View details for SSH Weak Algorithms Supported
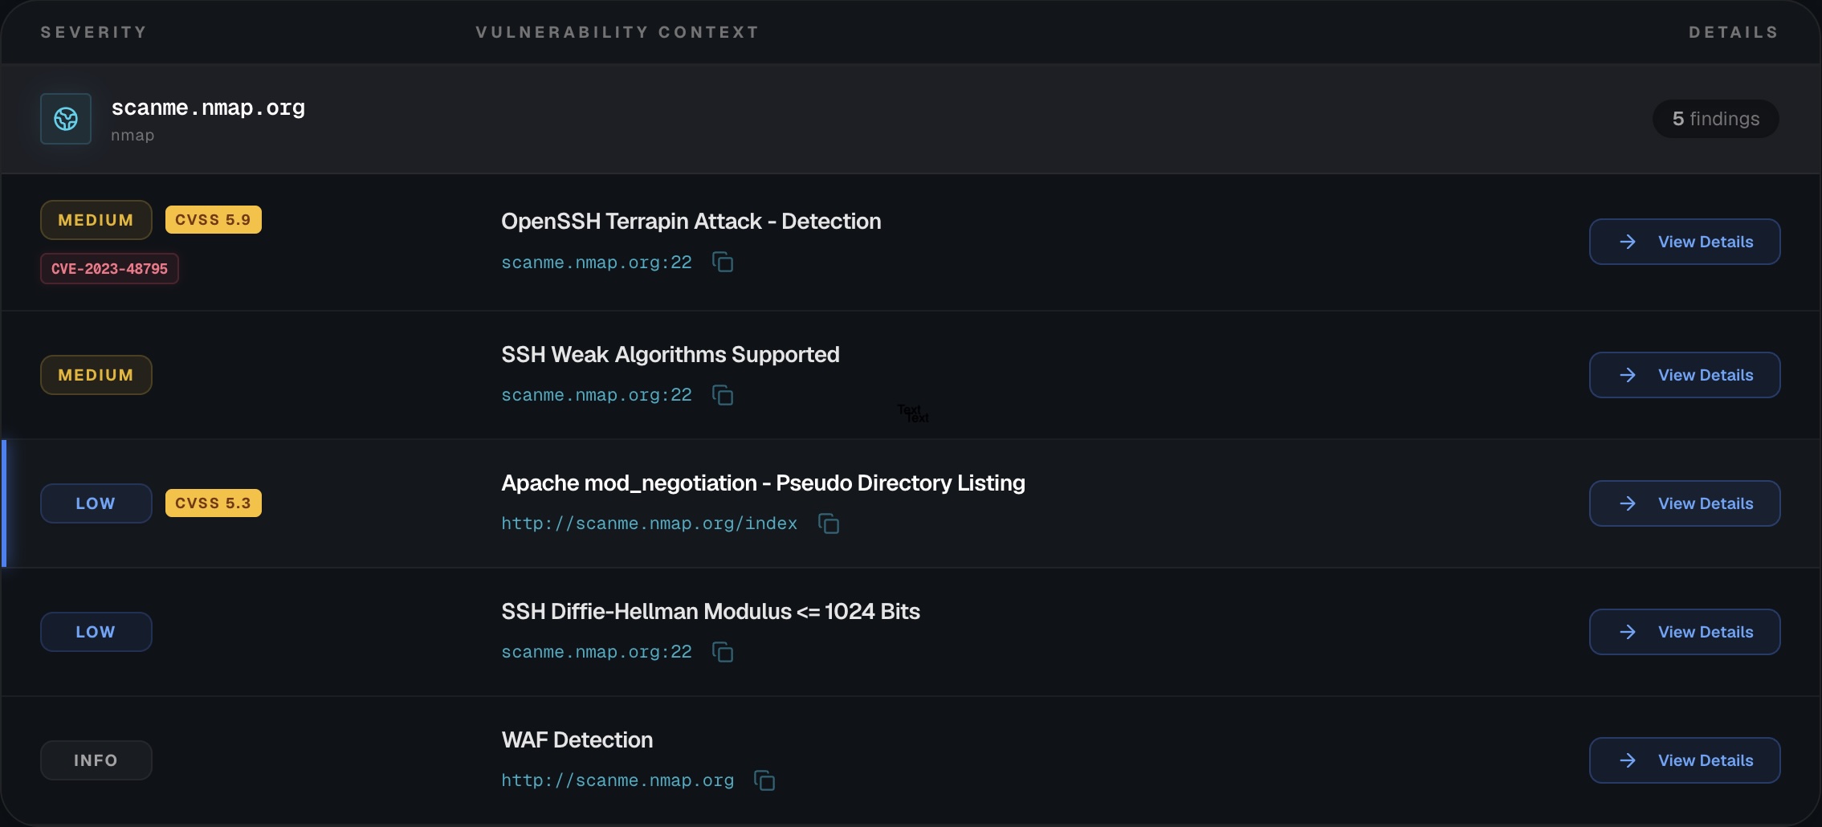1822x827 pixels. 1684,375
